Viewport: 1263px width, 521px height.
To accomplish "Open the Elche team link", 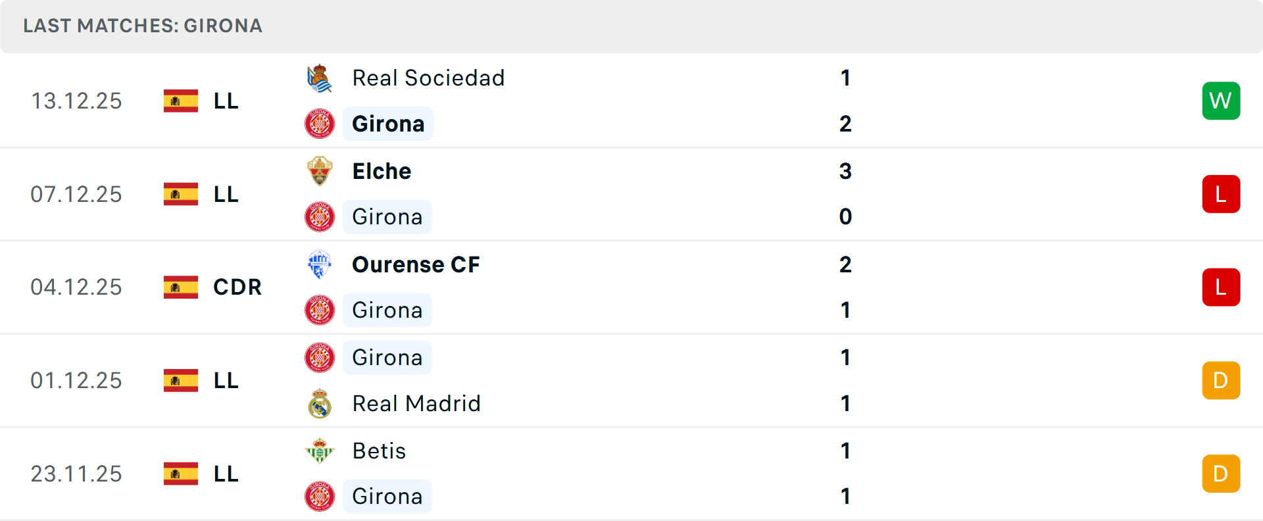I will (x=382, y=171).
